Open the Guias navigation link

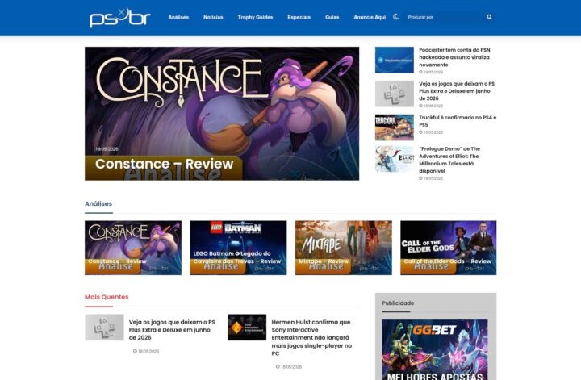tap(332, 18)
